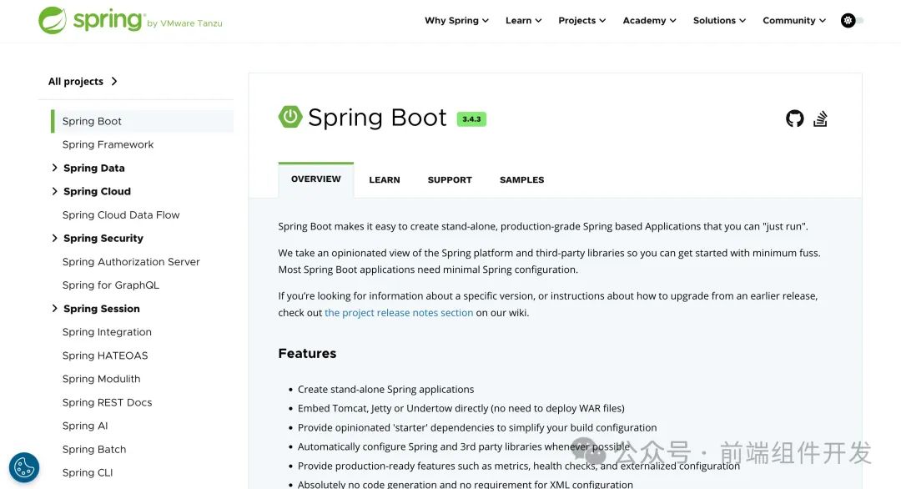Open the Community dropdown
This screenshot has height=489, width=901.
click(x=793, y=20)
